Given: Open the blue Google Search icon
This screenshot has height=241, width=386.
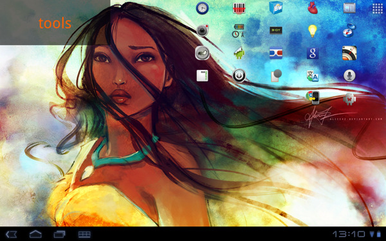Looking at the screenshot, I should (x=313, y=53).
